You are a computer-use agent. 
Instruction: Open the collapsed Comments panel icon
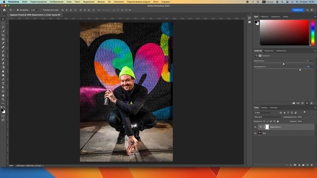pyautogui.click(x=250, y=22)
